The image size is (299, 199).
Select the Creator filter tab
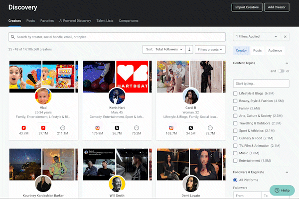[241, 50]
